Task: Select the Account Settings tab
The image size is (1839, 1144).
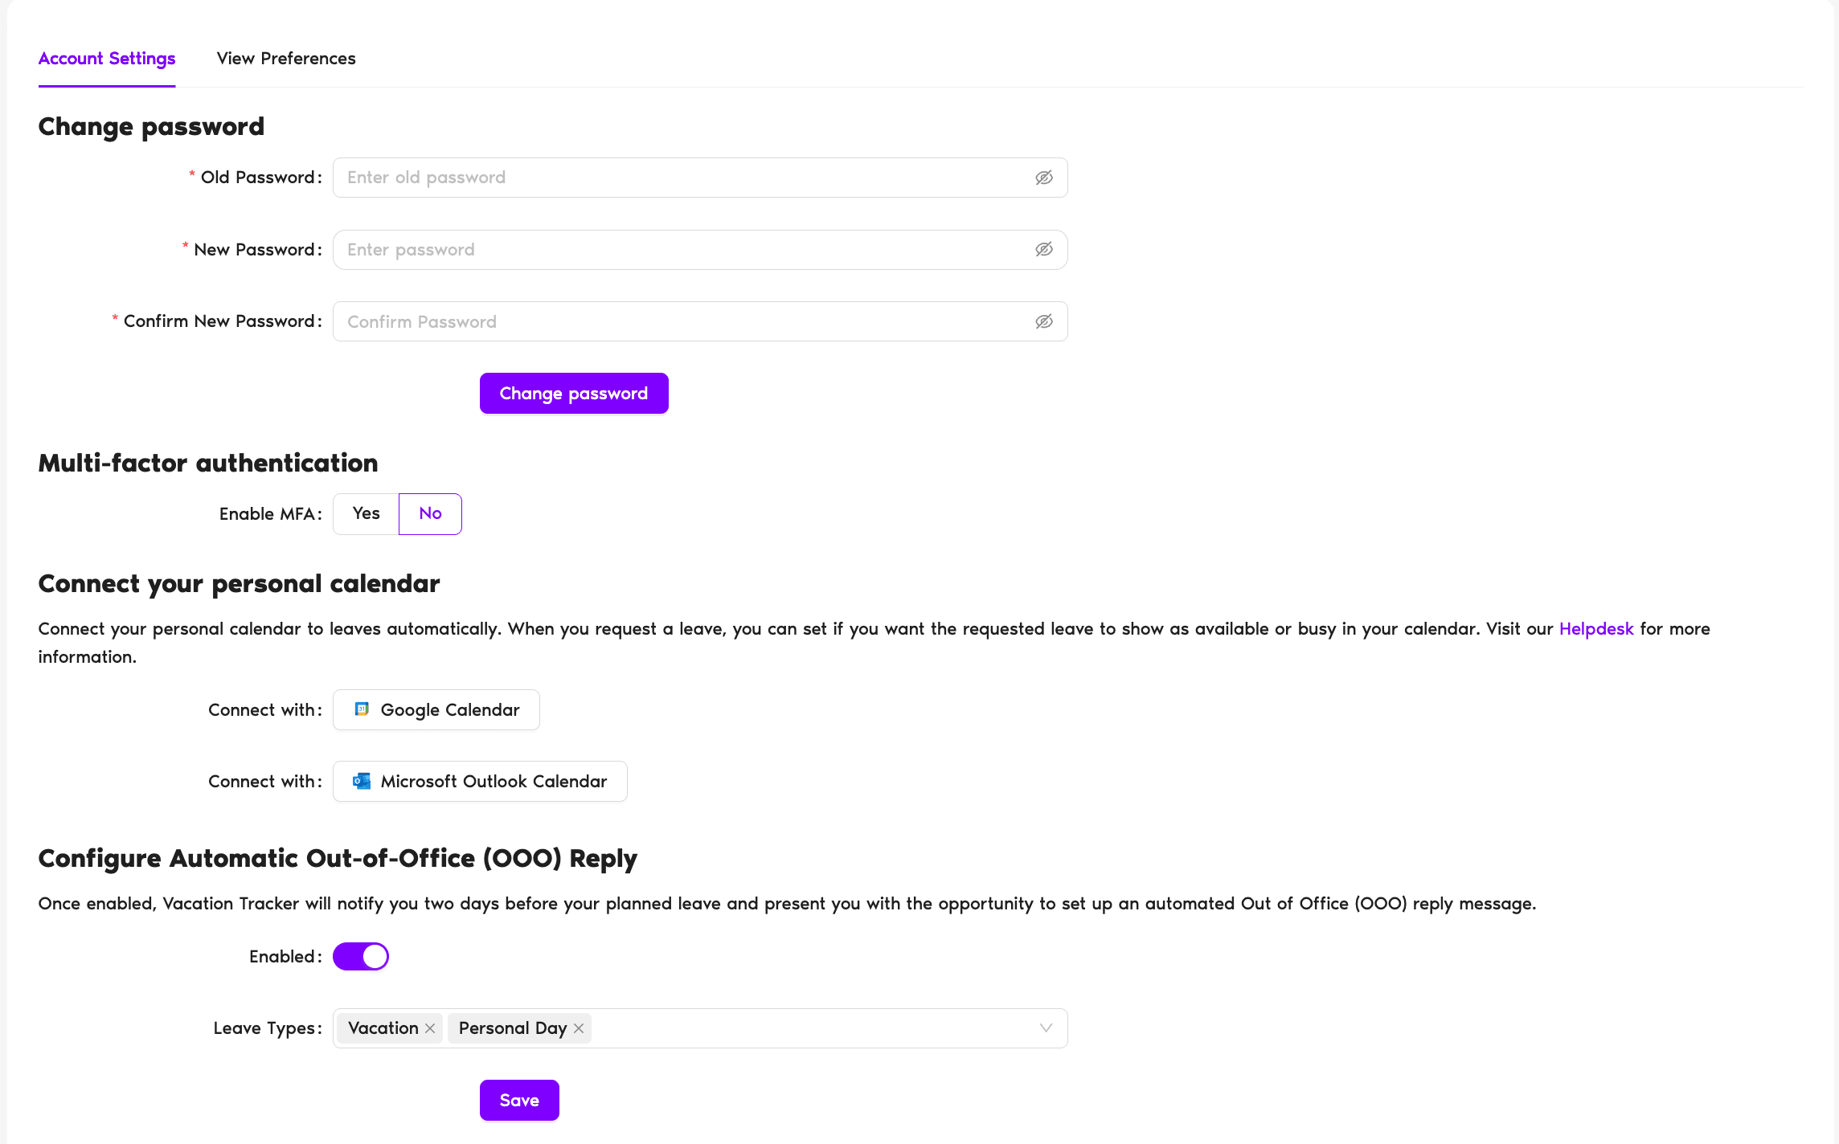Action: (x=107, y=58)
